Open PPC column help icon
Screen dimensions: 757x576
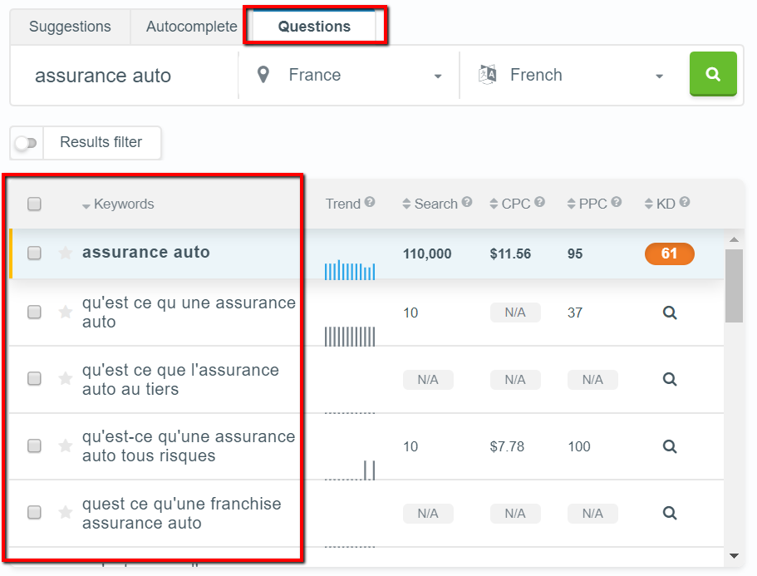pyautogui.click(x=616, y=202)
